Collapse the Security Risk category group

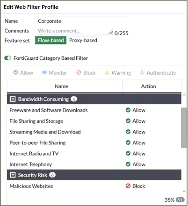[13, 175]
